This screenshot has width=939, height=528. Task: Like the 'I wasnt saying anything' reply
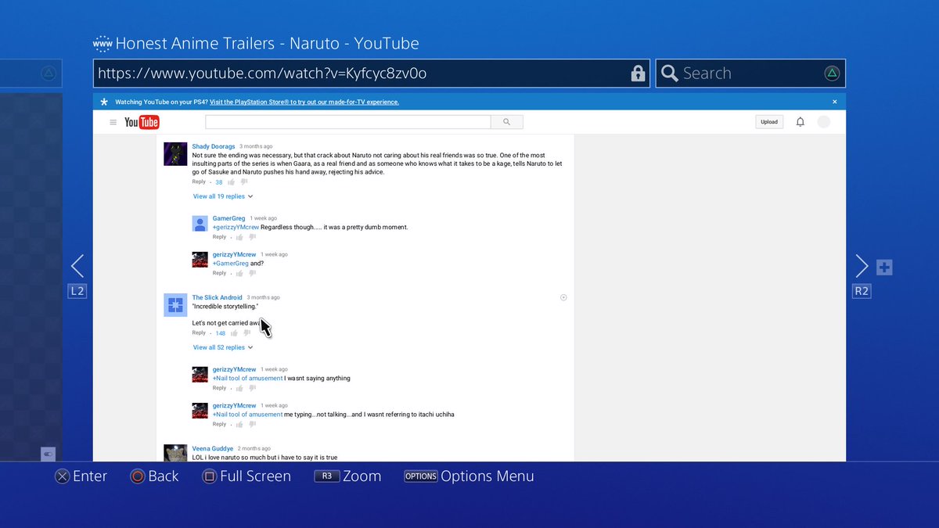[x=239, y=388]
